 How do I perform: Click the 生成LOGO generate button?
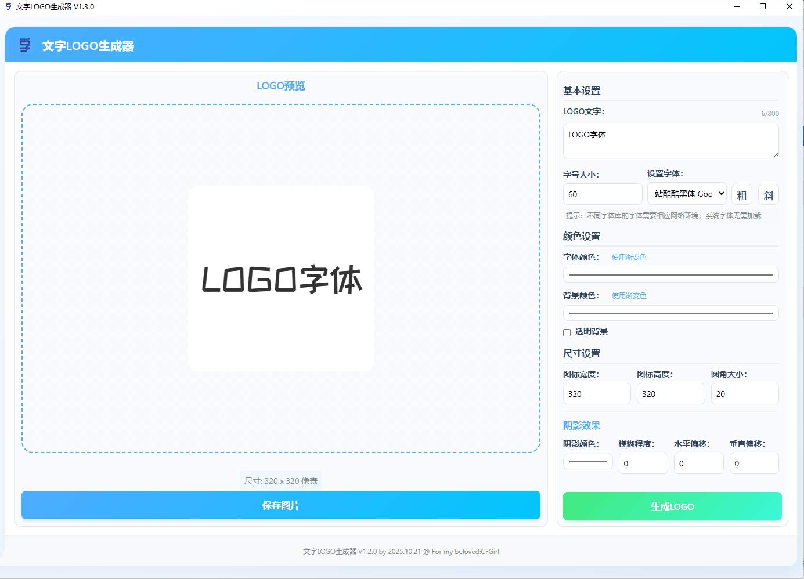(x=671, y=506)
